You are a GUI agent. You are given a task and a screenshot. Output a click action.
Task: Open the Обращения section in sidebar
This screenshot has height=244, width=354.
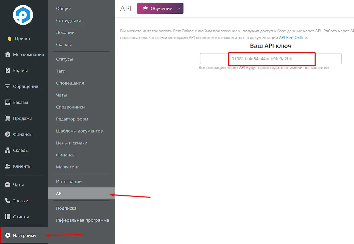pyautogui.click(x=25, y=86)
